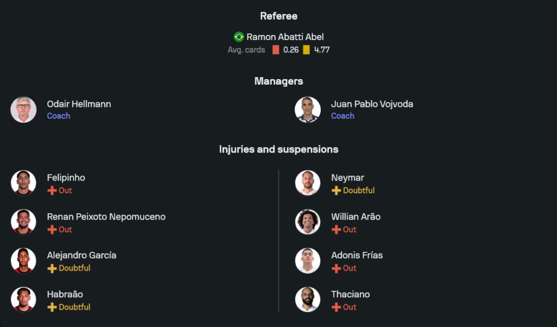This screenshot has height=327, width=557.
Task: Select Alejandro García's player avatar
Action: pyautogui.click(x=23, y=261)
